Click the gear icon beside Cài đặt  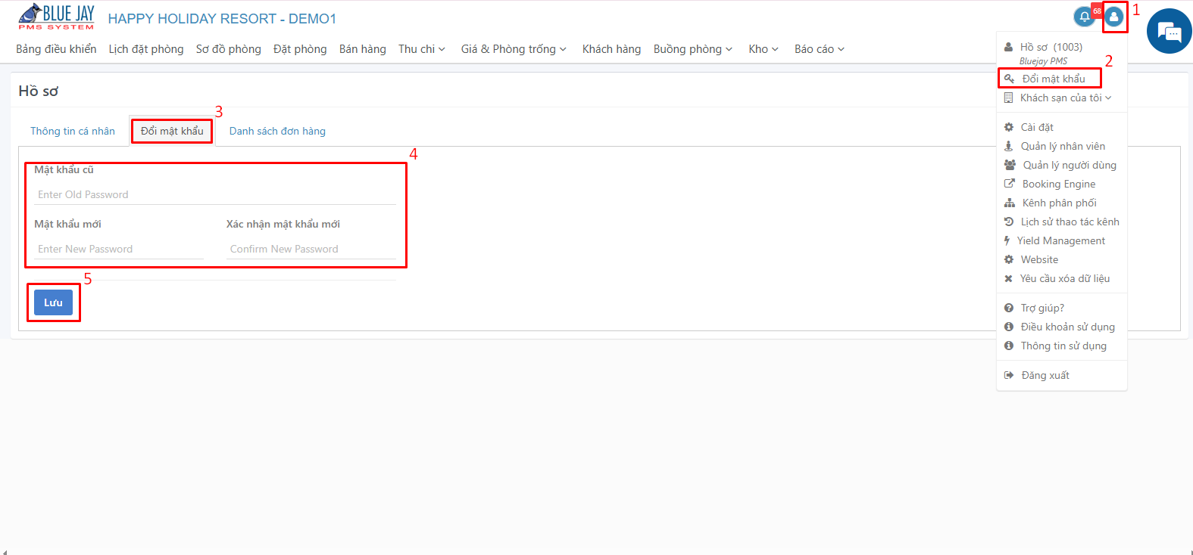1009,127
